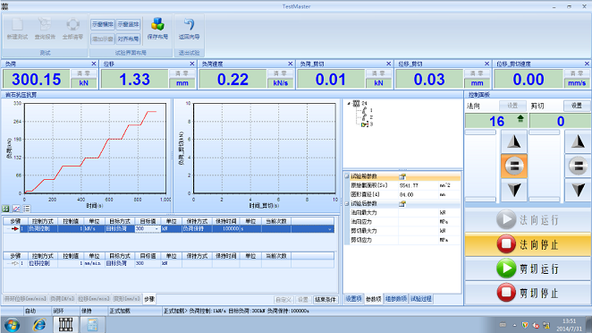
Task: Close the 负荷 readout panel
Action: click(x=94, y=64)
